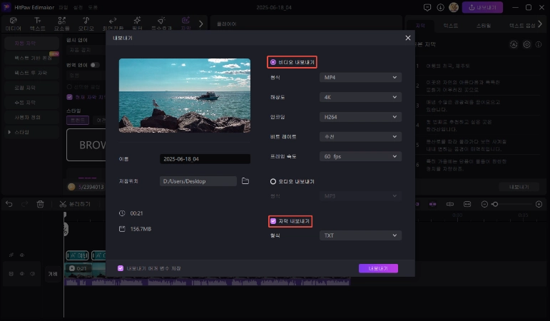
Task: Open the H264 encoding dropdown
Action: coord(360,117)
